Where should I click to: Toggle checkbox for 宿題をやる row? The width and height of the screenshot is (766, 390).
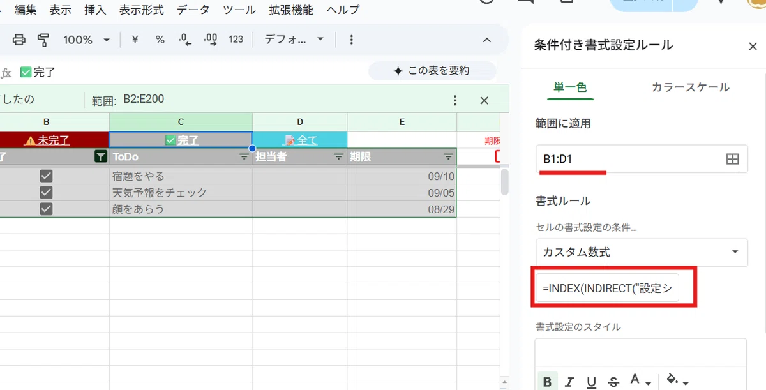46,176
